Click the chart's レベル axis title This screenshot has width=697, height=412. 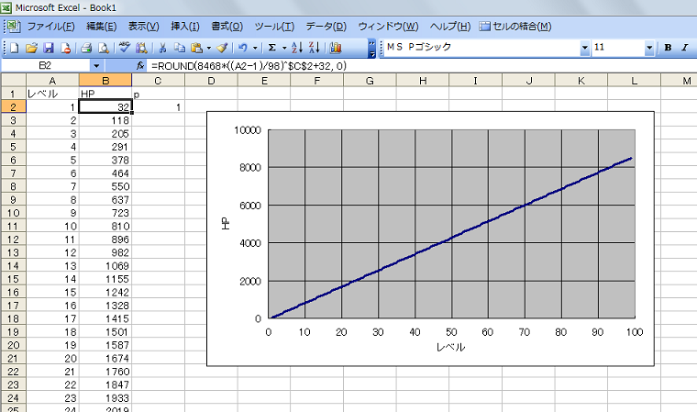click(450, 348)
